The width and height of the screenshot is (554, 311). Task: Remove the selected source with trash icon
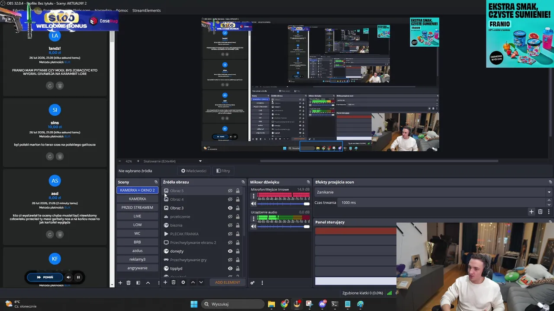click(x=174, y=282)
